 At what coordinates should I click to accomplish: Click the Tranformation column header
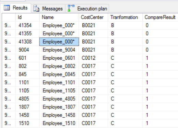pyautogui.click(x=125, y=17)
